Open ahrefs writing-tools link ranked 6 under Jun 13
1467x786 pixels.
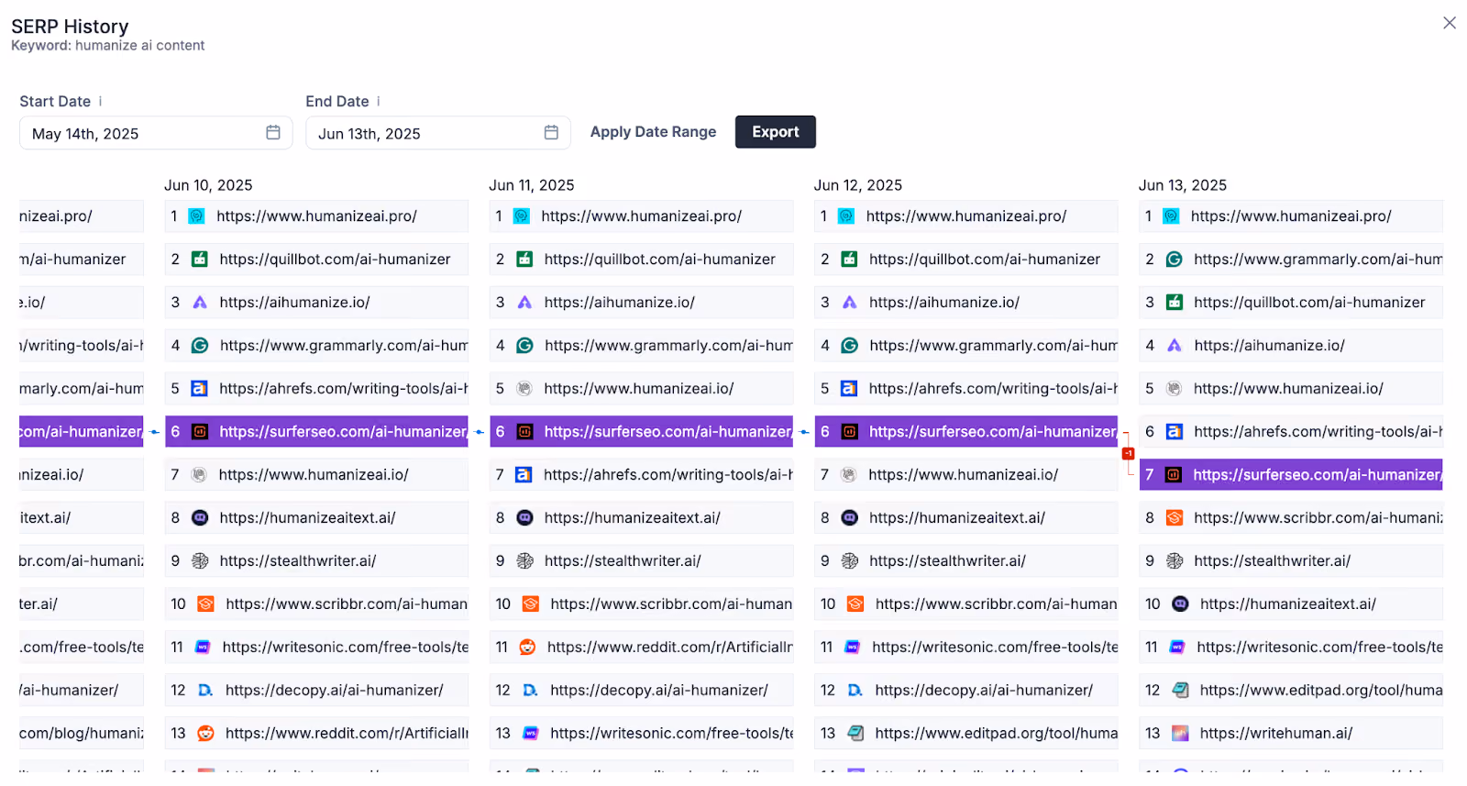[1318, 432]
